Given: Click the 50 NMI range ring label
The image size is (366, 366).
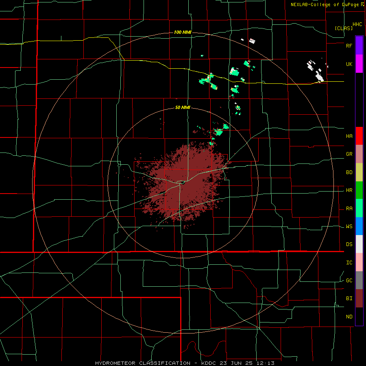Looking at the screenshot, I should tap(183, 107).
